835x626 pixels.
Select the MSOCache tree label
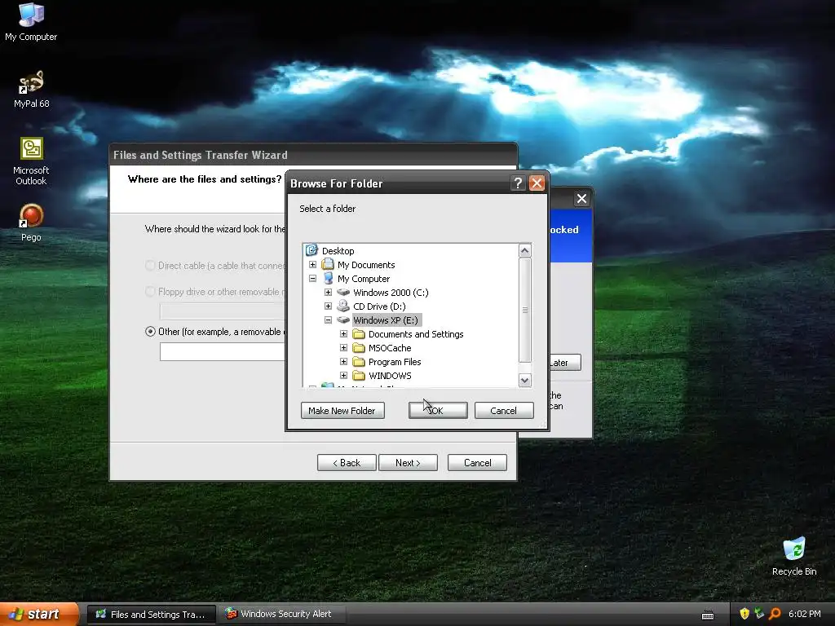[390, 347]
